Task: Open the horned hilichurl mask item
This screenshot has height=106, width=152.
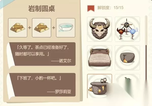Action: (100, 29)
